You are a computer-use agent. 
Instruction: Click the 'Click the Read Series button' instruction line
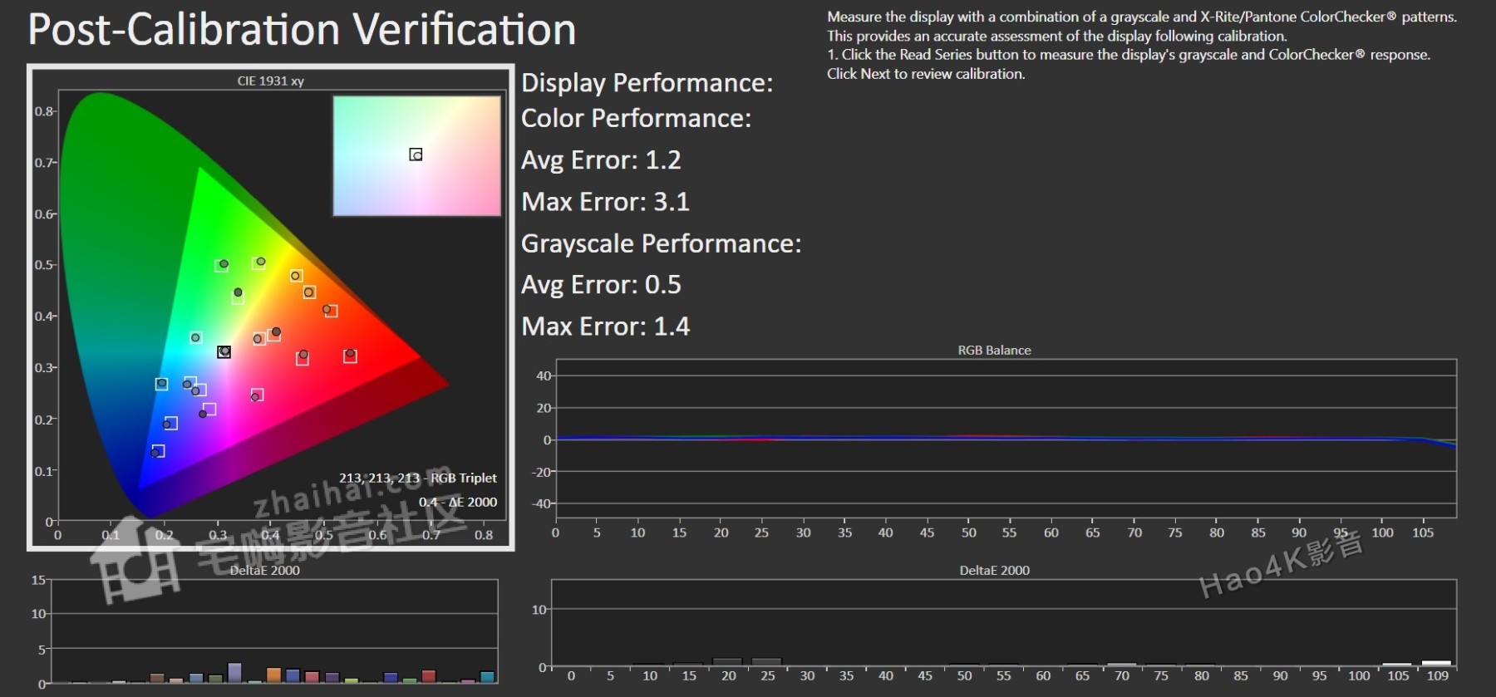pos(1129,55)
